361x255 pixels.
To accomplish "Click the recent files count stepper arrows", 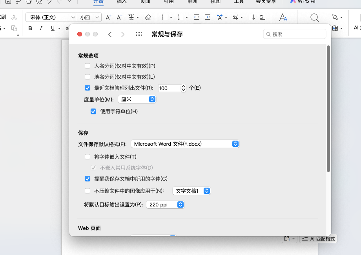I will coord(184,88).
